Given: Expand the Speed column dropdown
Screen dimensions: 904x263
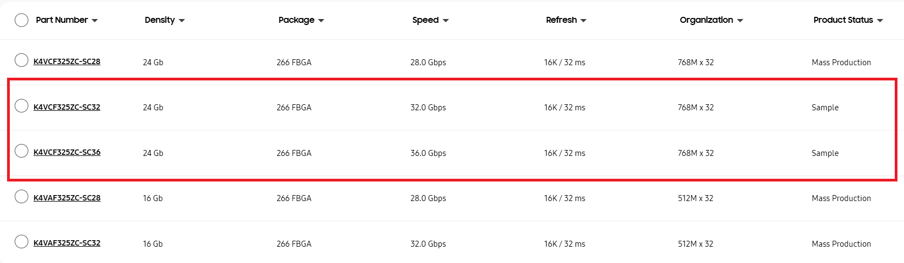Looking at the screenshot, I should coord(446,21).
